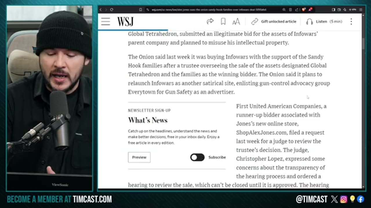Toggle the browser sidebar panel icon
The image size is (371, 208).
(x=334, y=10)
